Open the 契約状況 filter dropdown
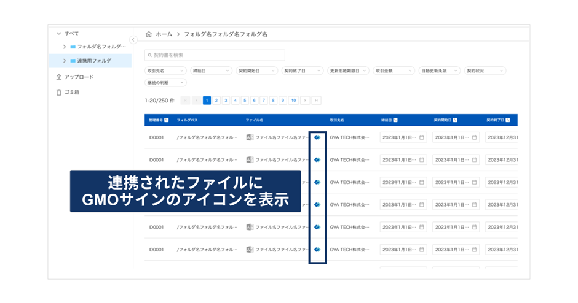This screenshot has width=578, height=303. [x=486, y=71]
